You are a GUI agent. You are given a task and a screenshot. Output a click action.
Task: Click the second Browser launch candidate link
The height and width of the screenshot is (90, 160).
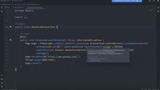coord(97,59)
